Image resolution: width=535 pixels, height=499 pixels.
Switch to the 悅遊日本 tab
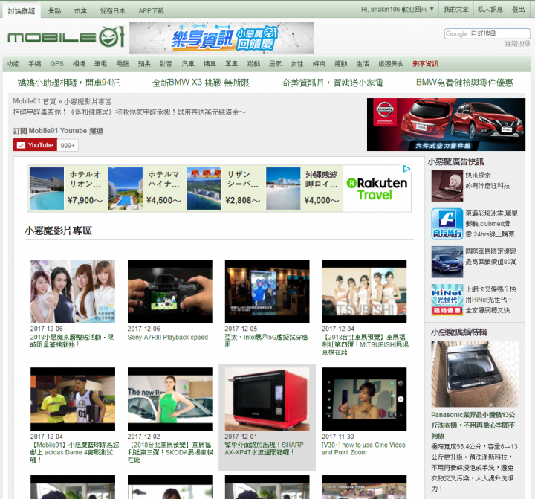(x=113, y=11)
